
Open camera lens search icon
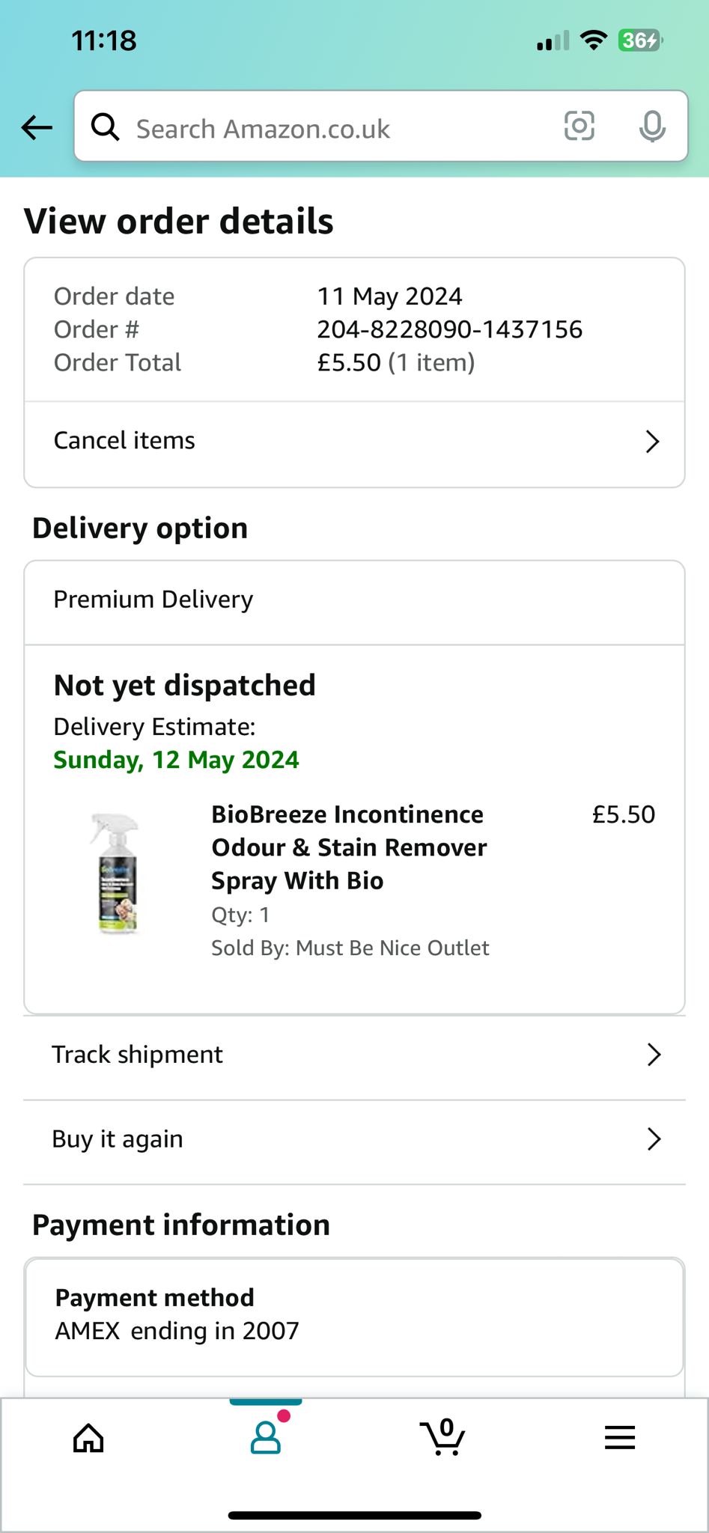[579, 126]
